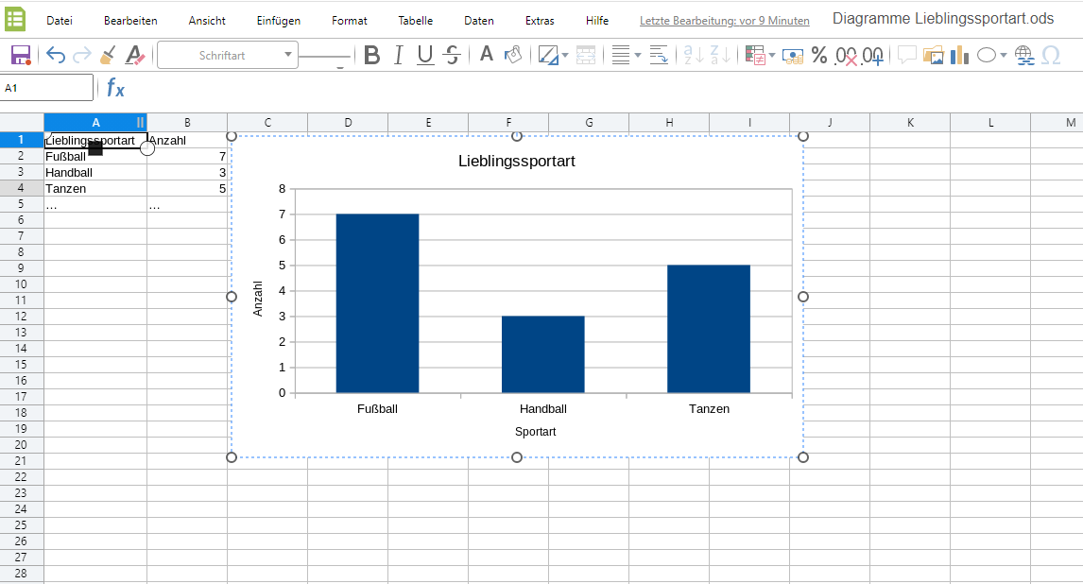Expand the alignment dropdown arrow
Screen dimensions: 1083x584
[x=638, y=55]
